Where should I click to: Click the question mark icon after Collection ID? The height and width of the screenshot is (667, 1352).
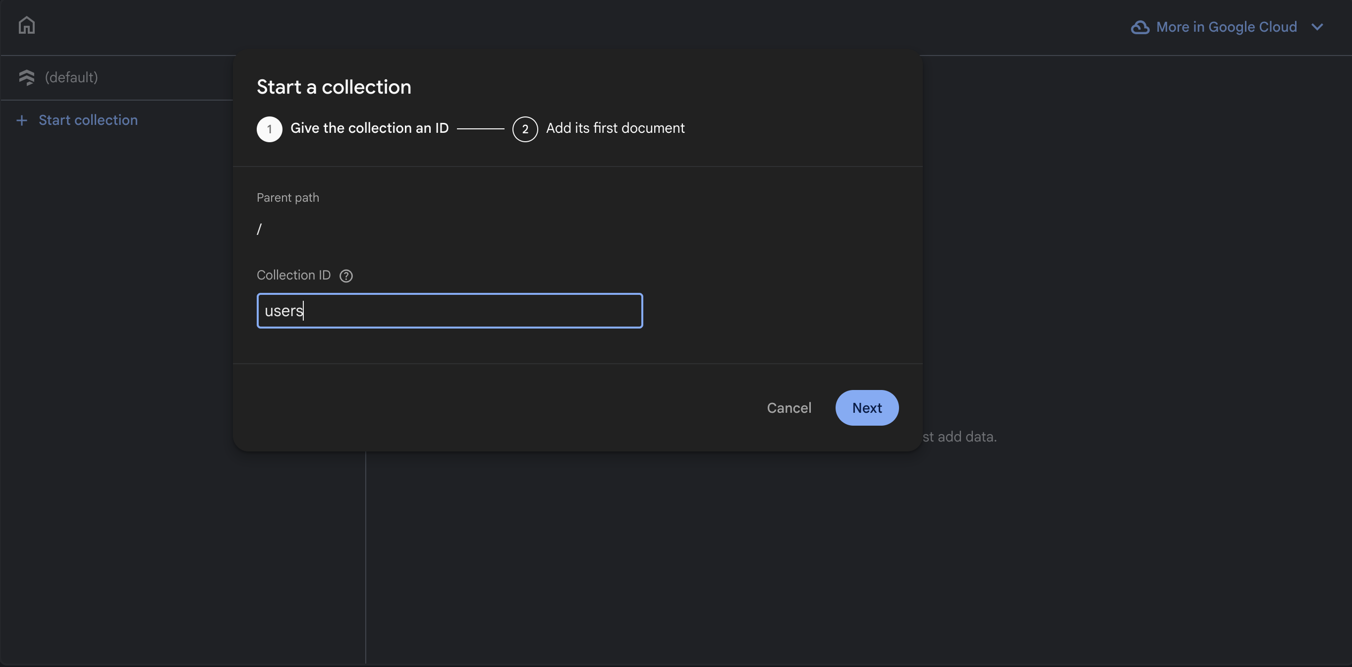pos(346,276)
